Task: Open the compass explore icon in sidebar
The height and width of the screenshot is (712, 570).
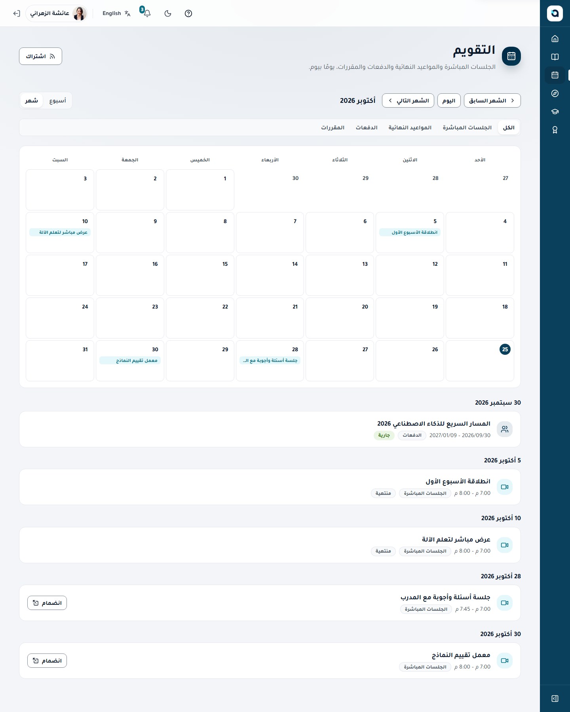Action: coord(555,93)
